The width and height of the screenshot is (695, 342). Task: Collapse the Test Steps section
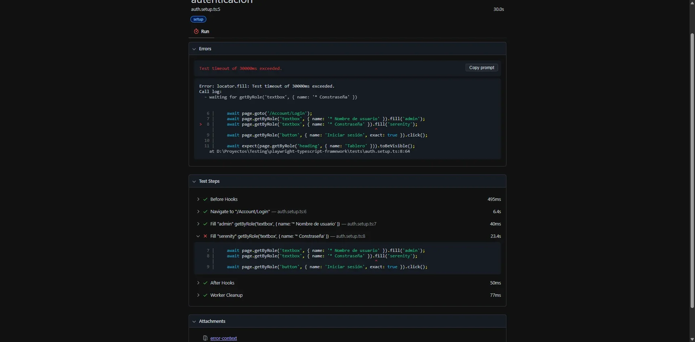click(x=194, y=181)
